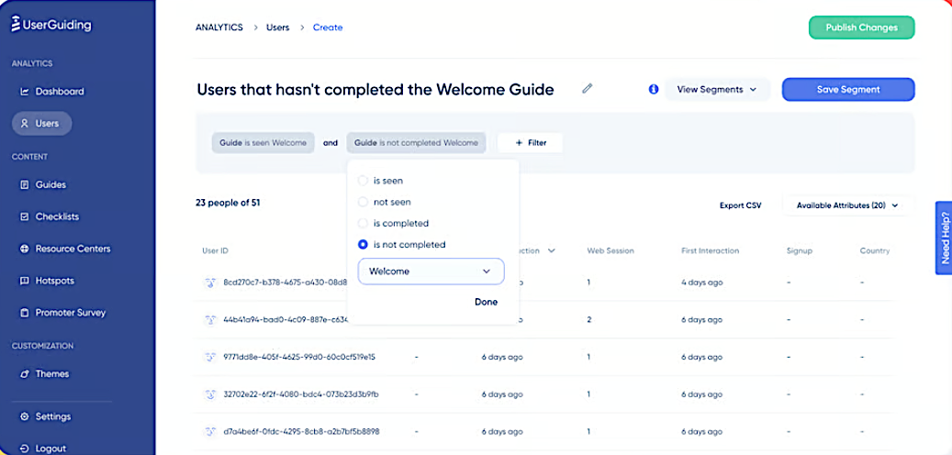Click the Web Session column header

610,250
